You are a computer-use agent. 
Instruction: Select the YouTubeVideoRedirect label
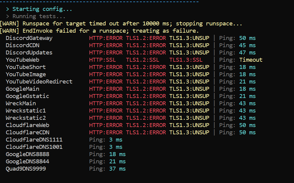[39, 82]
